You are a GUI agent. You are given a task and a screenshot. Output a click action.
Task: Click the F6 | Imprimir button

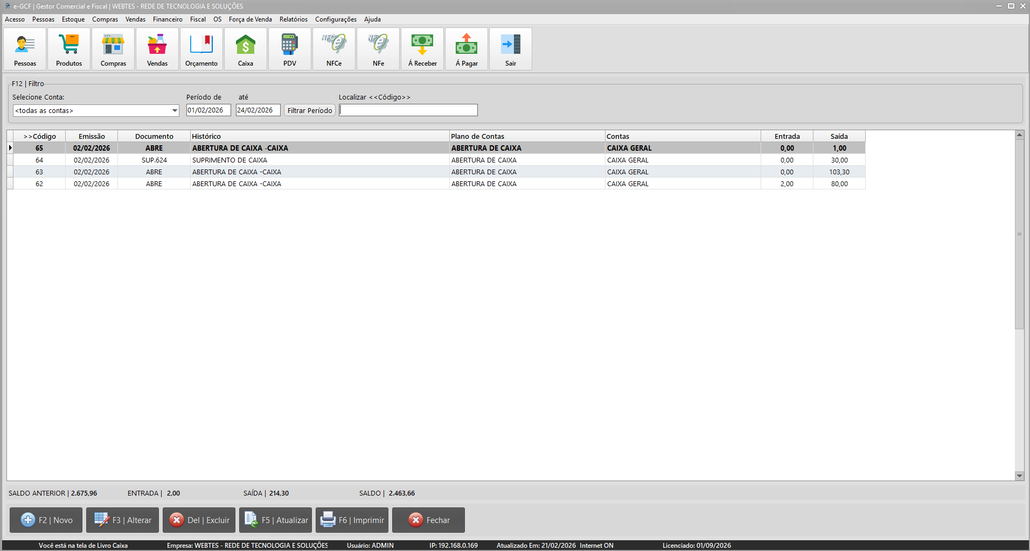tap(352, 520)
